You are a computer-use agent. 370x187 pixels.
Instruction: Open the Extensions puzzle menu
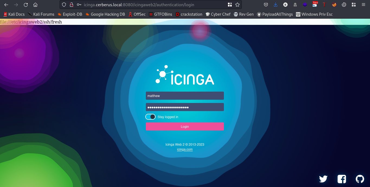[x=353, y=5]
